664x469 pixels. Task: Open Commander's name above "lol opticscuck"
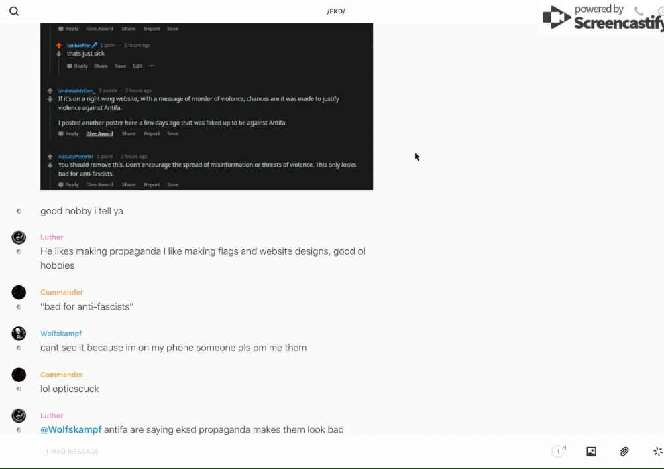click(x=62, y=375)
